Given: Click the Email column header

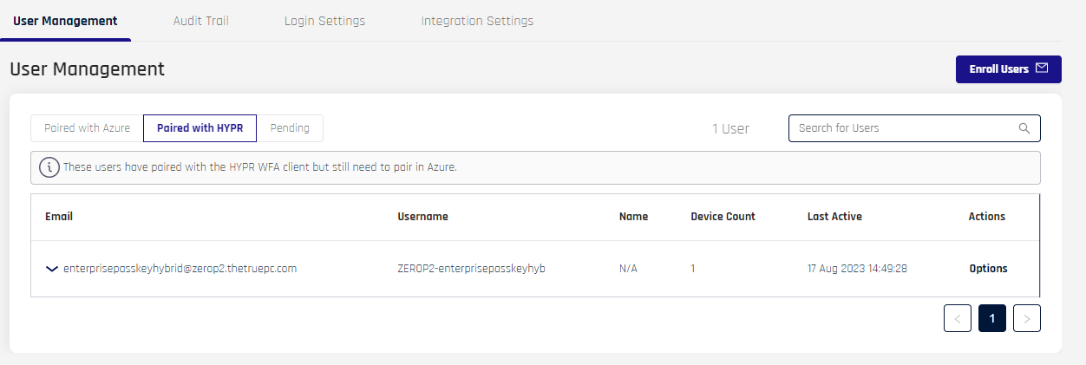Looking at the screenshot, I should (59, 217).
